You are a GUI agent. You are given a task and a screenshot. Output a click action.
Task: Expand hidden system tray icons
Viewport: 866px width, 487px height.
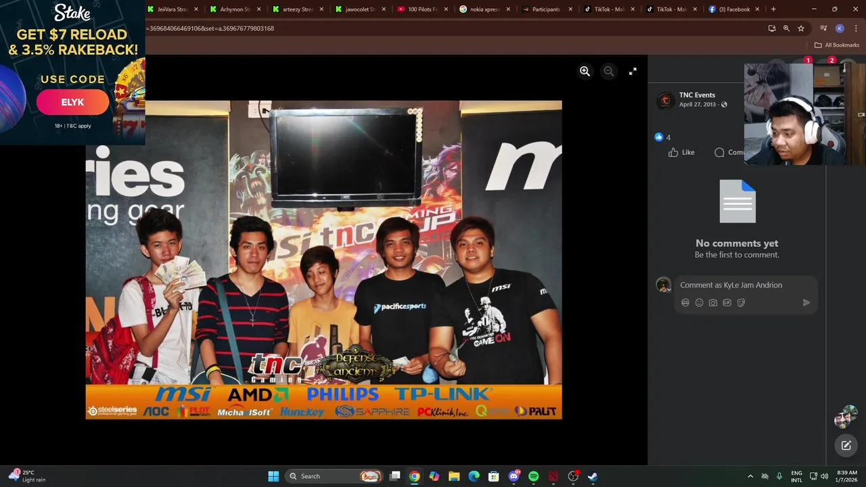(x=750, y=476)
